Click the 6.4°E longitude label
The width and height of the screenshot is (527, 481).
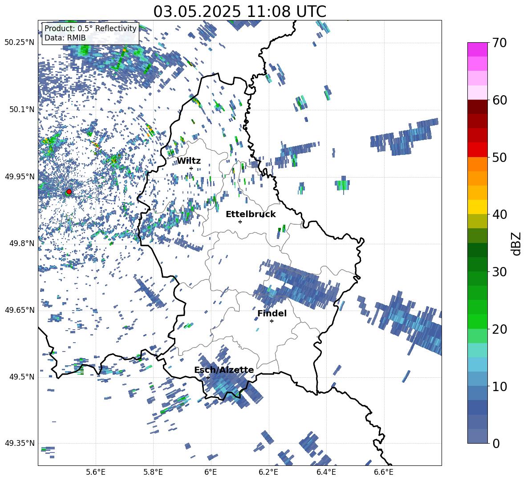click(x=326, y=472)
